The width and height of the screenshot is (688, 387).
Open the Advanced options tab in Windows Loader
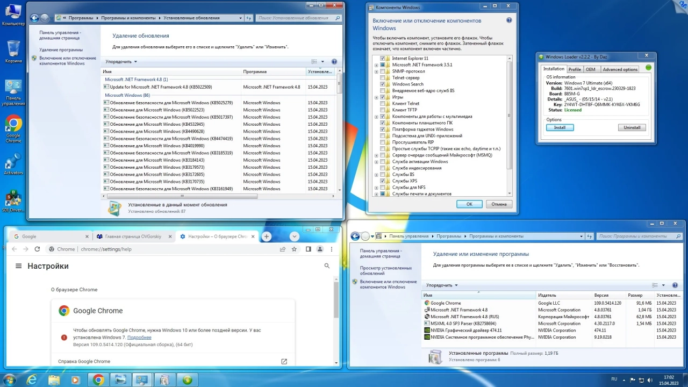620,69
